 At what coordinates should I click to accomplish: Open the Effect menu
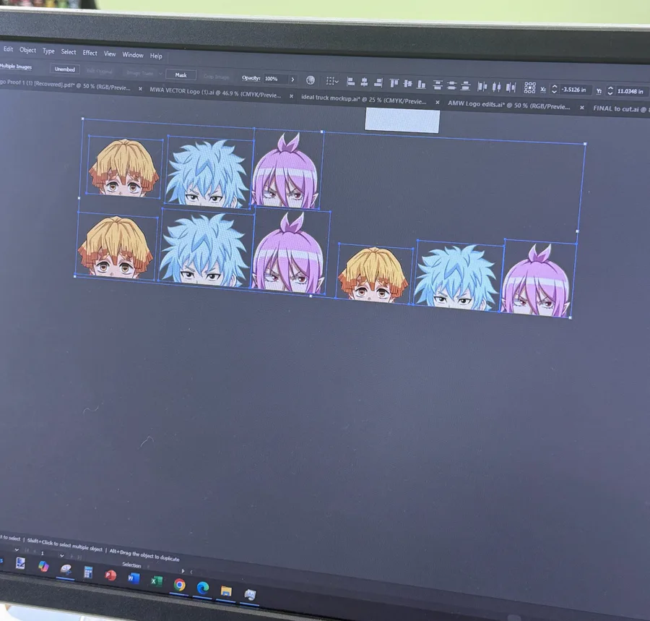coord(90,53)
